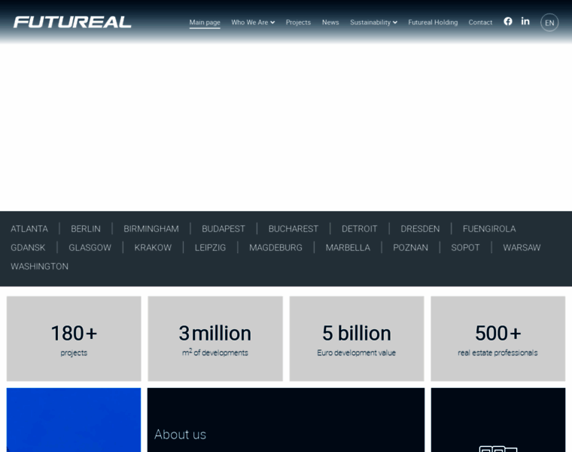Open the Contact menu item
Image resolution: width=572 pixels, height=452 pixels.
pyautogui.click(x=480, y=23)
